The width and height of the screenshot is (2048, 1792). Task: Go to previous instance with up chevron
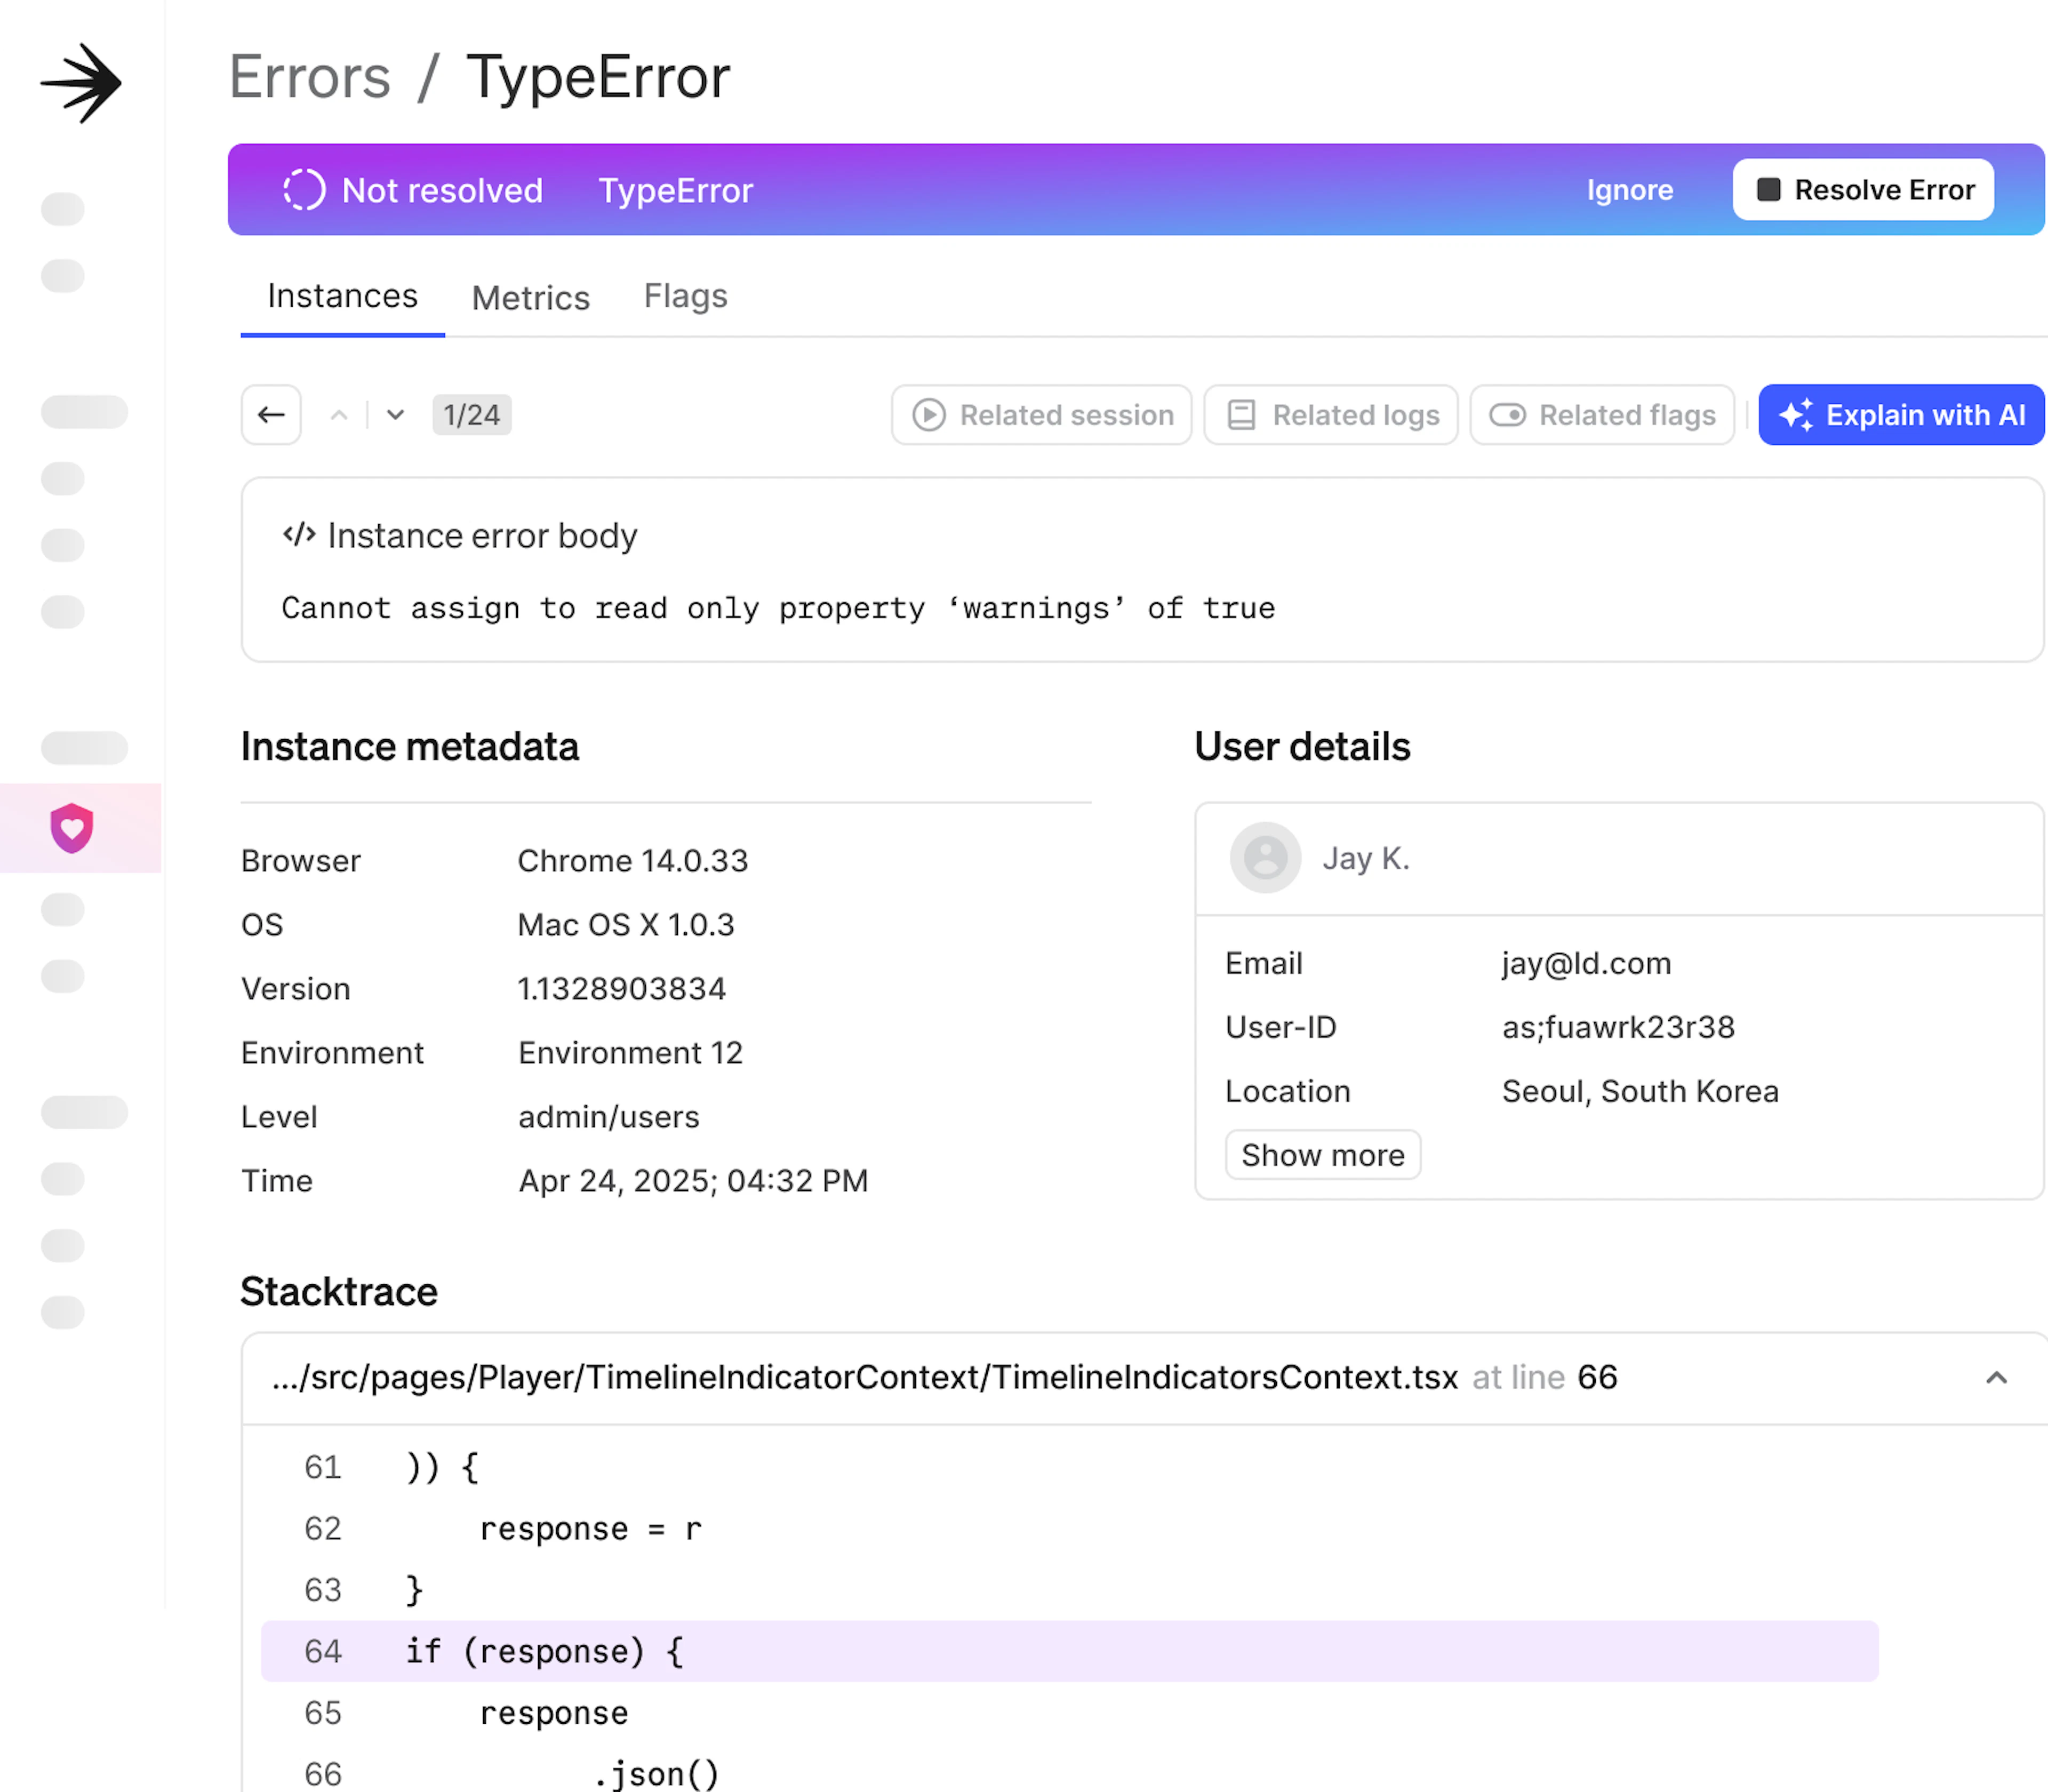click(339, 415)
